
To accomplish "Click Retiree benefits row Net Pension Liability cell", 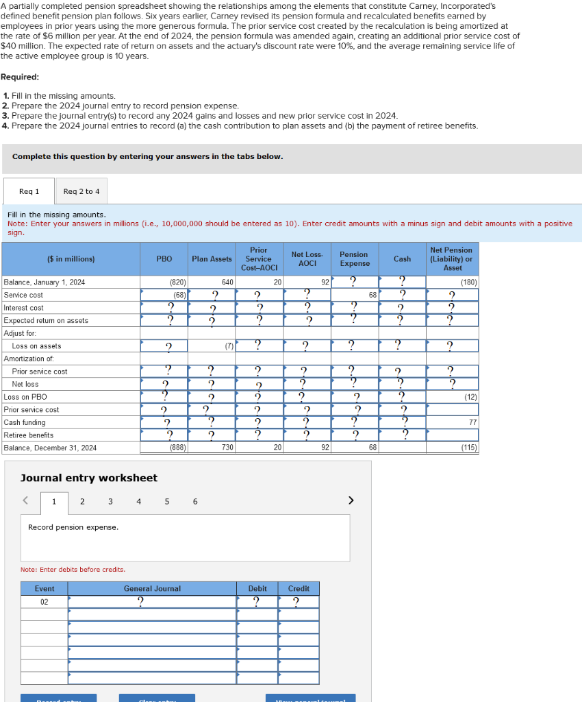I will 452,435.
